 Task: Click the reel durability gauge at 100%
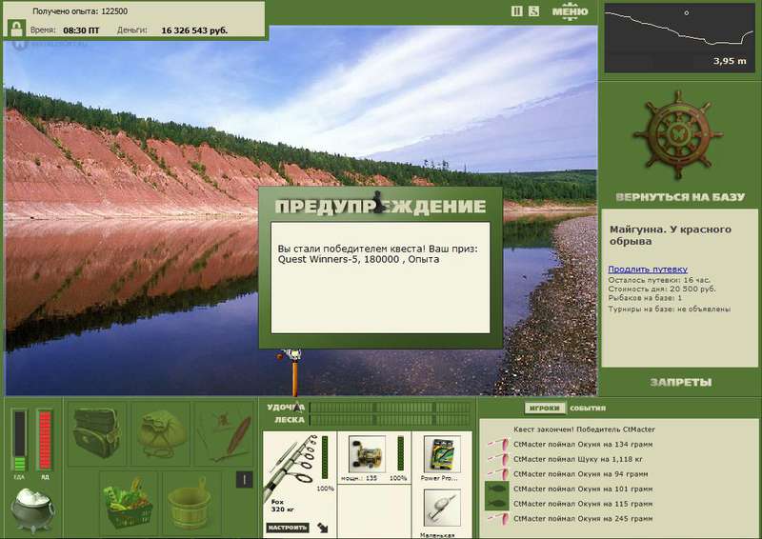(x=400, y=453)
